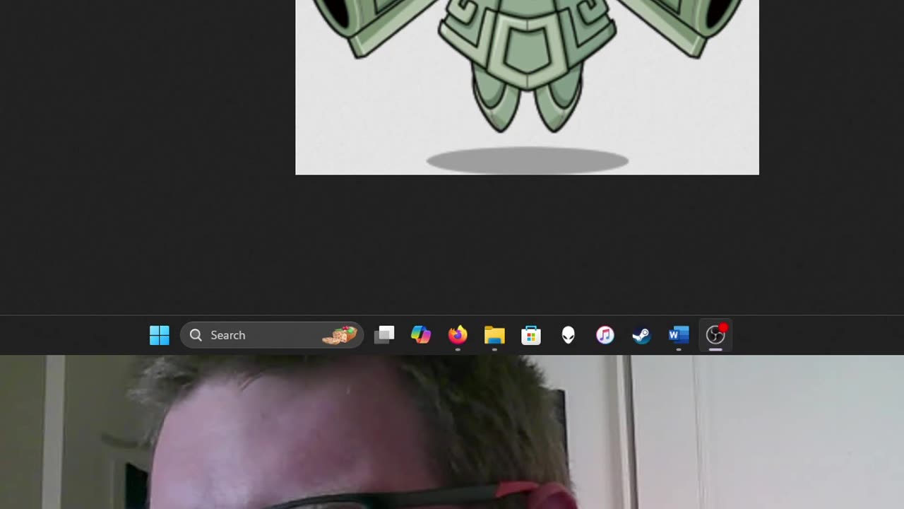
Task: Open File Explorer from the taskbar
Action: [494, 335]
